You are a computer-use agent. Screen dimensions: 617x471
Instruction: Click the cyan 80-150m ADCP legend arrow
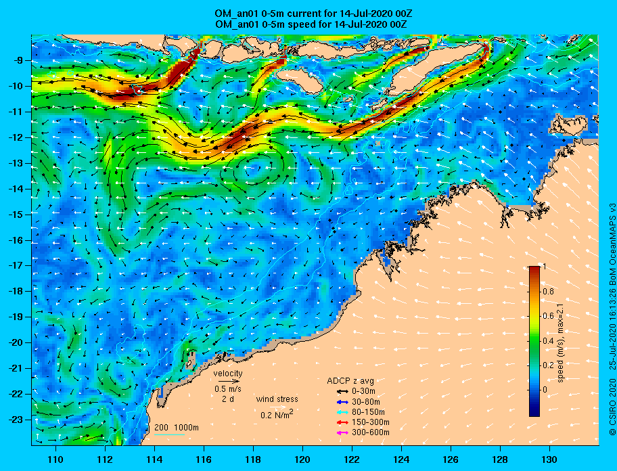342,412
